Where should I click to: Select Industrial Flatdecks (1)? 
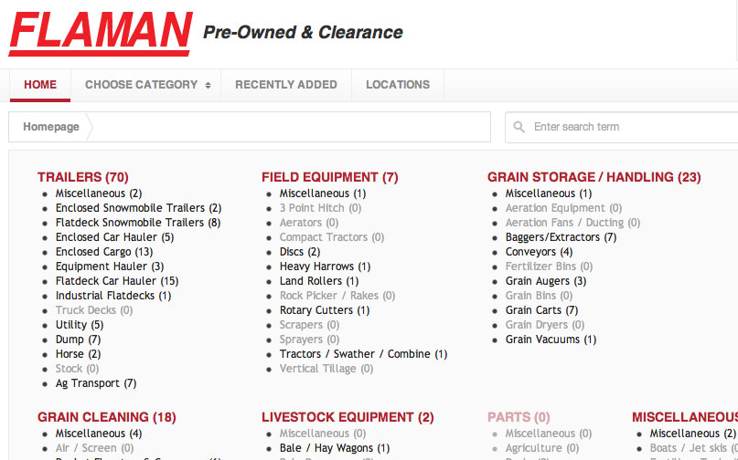[113, 296]
